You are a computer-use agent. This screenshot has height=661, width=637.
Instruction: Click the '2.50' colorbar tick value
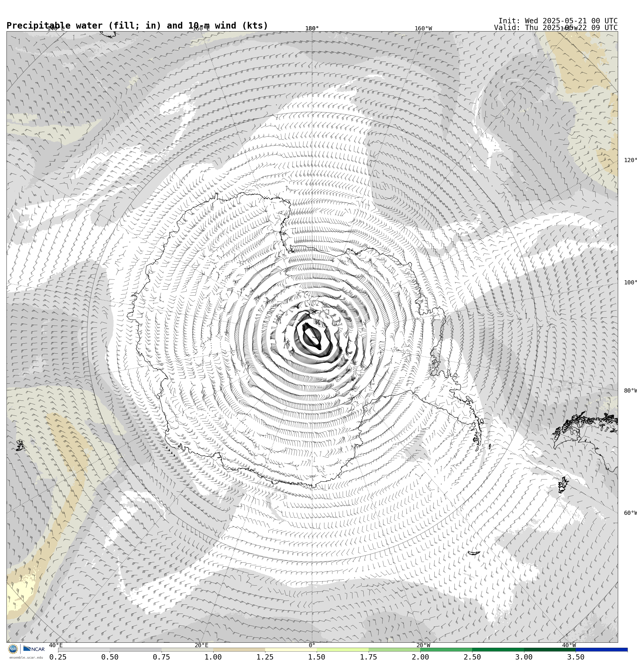tap(472, 657)
